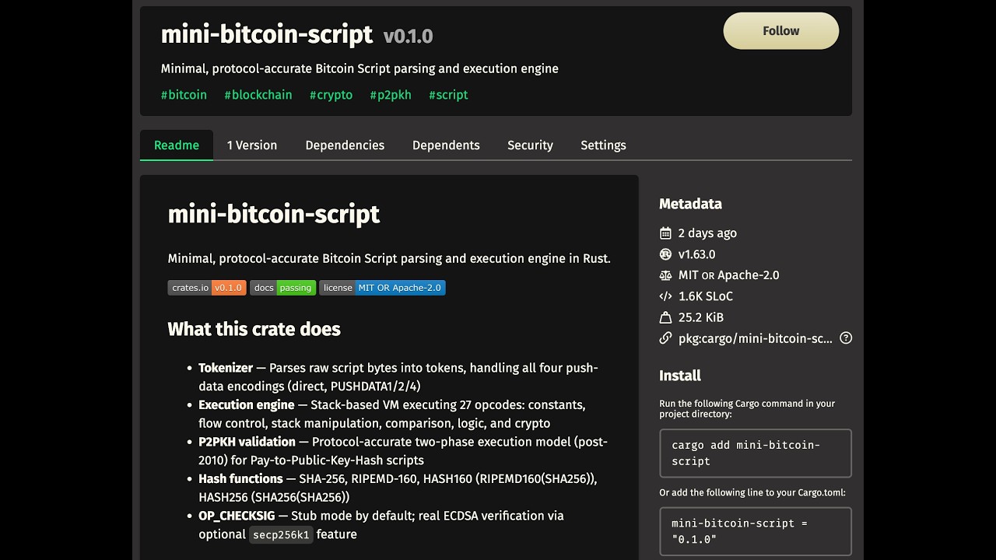The image size is (996, 560).
Task: Click the Install heading
Action: coord(680,376)
